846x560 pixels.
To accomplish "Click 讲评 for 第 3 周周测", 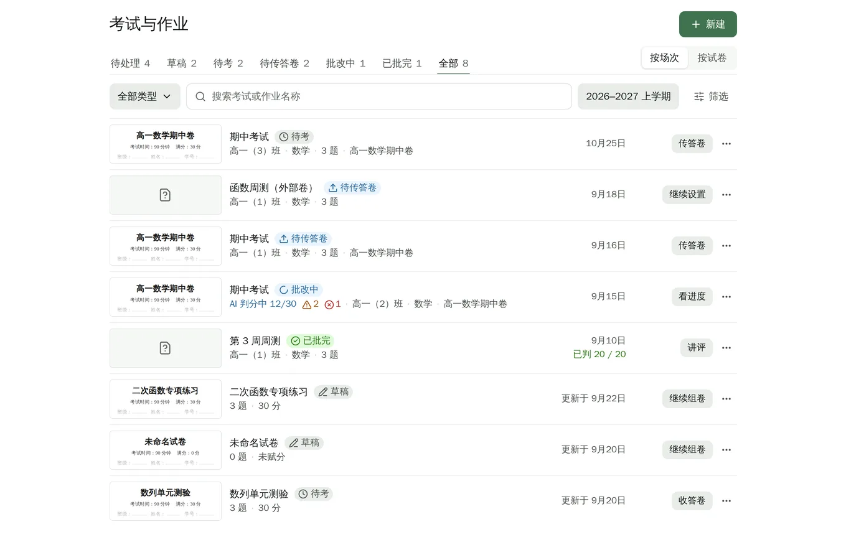I will [696, 348].
